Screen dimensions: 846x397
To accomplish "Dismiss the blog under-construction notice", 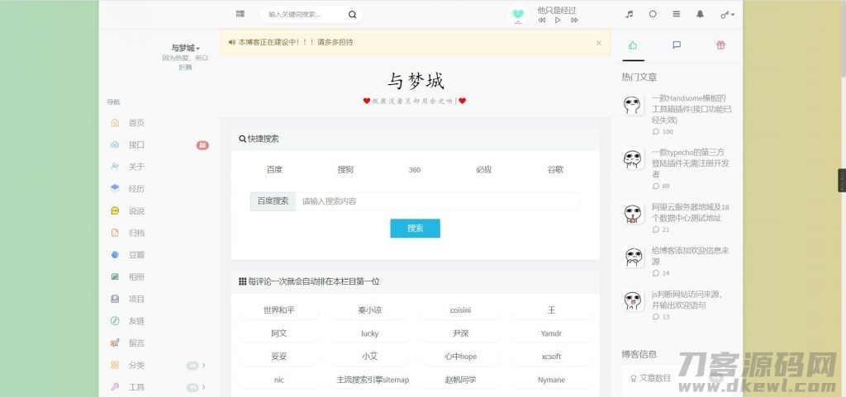I will [x=598, y=42].
